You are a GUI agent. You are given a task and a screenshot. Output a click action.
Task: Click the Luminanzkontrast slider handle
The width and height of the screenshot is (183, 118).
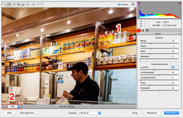(x=140, y=80)
